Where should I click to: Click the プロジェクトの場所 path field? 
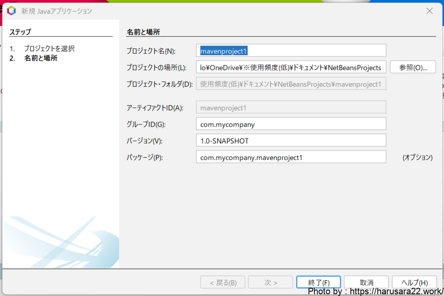(291, 67)
